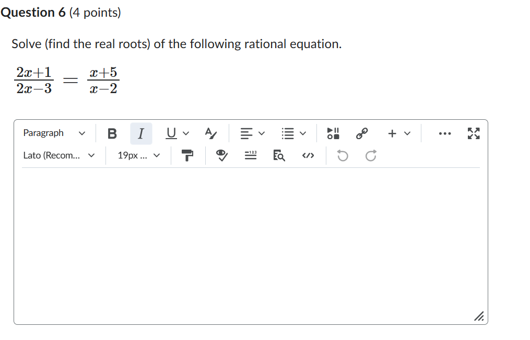Toggle italic formatting off
The width and height of the screenshot is (530, 340).
(140, 133)
